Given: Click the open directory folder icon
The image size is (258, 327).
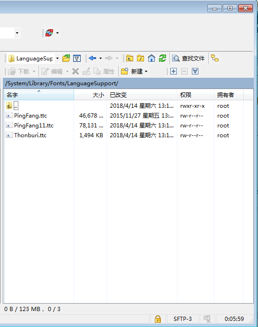Looking at the screenshot, I should tap(66, 58).
